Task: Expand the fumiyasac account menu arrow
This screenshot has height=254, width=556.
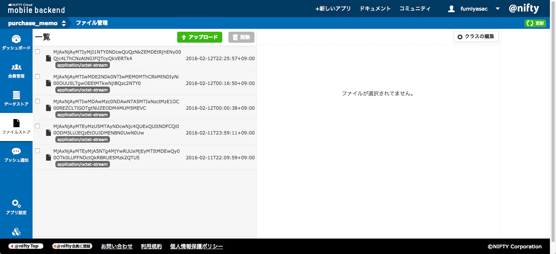Action: click(x=497, y=9)
